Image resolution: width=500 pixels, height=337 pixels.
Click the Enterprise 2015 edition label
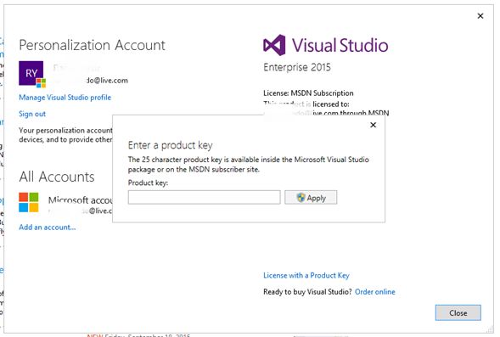pos(297,67)
